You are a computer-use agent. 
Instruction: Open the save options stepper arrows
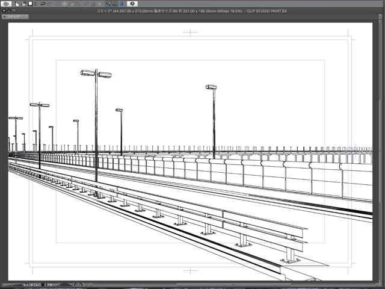coord(35,4)
